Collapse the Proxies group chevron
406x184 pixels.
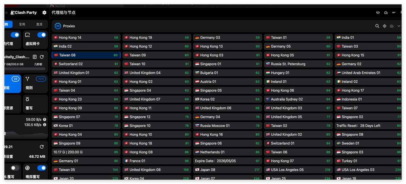(399, 26)
